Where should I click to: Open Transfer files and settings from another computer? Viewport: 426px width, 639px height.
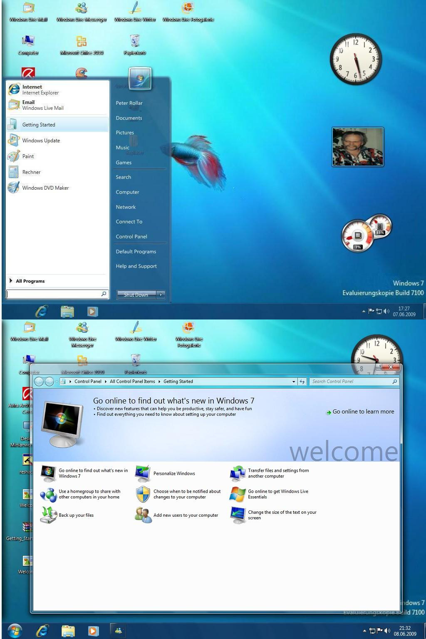pyautogui.click(x=278, y=473)
